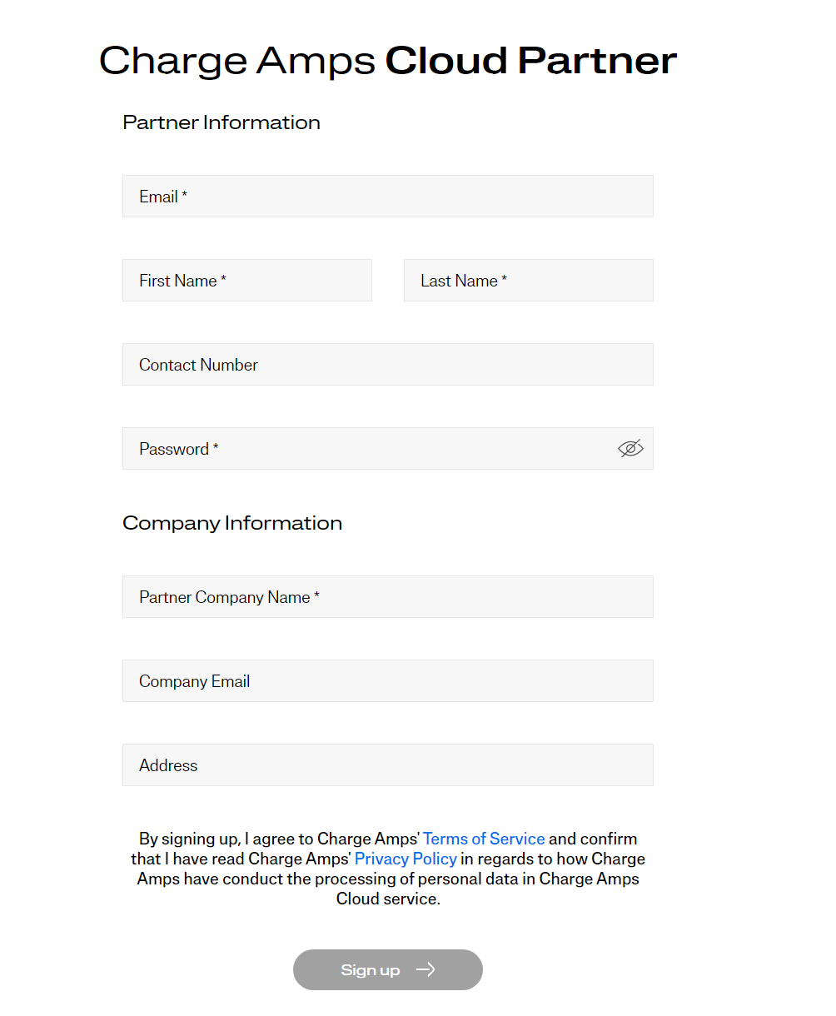Click into the First Name field

(x=246, y=281)
